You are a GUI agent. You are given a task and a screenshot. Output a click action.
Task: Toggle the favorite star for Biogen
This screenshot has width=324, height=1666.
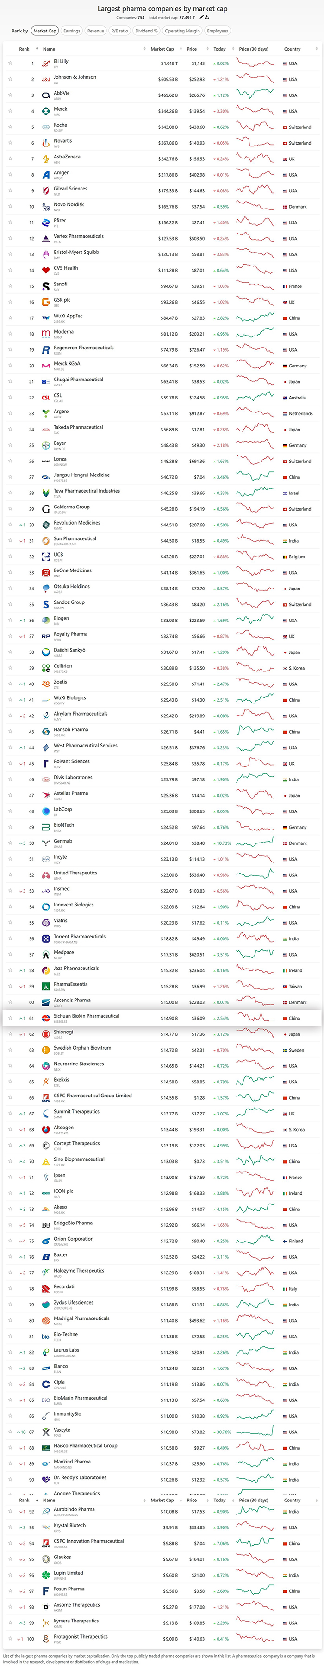point(10,620)
